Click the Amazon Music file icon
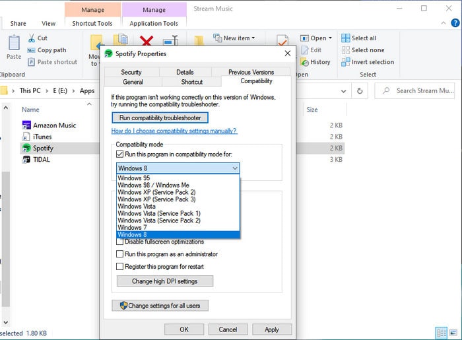462x340 pixels. pyautogui.click(x=26, y=125)
